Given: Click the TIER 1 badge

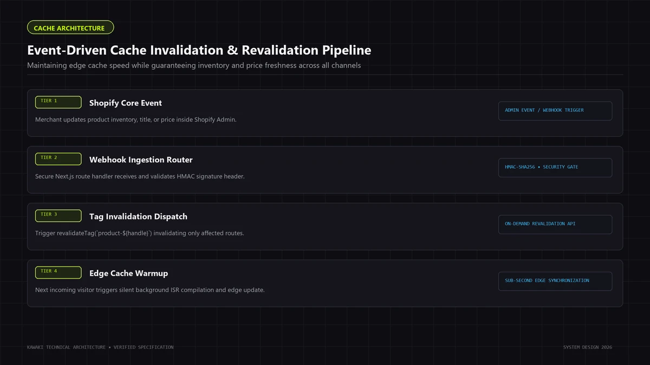Looking at the screenshot, I should click(58, 102).
